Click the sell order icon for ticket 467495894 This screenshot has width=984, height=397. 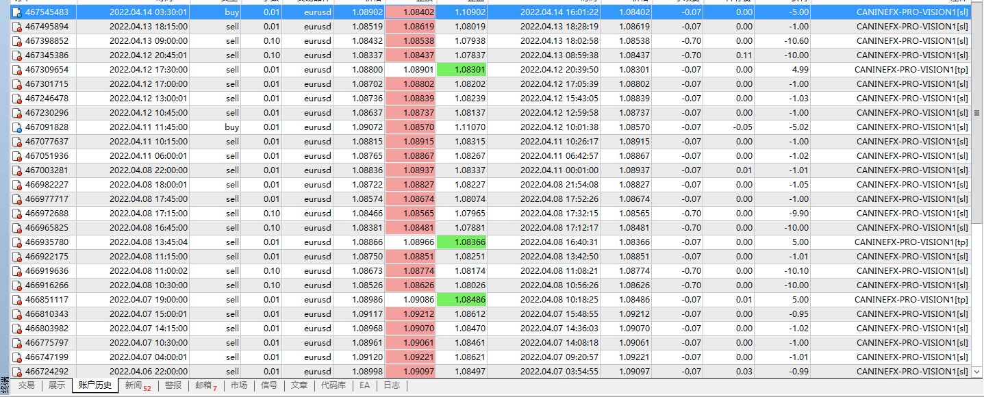click(x=17, y=27)
